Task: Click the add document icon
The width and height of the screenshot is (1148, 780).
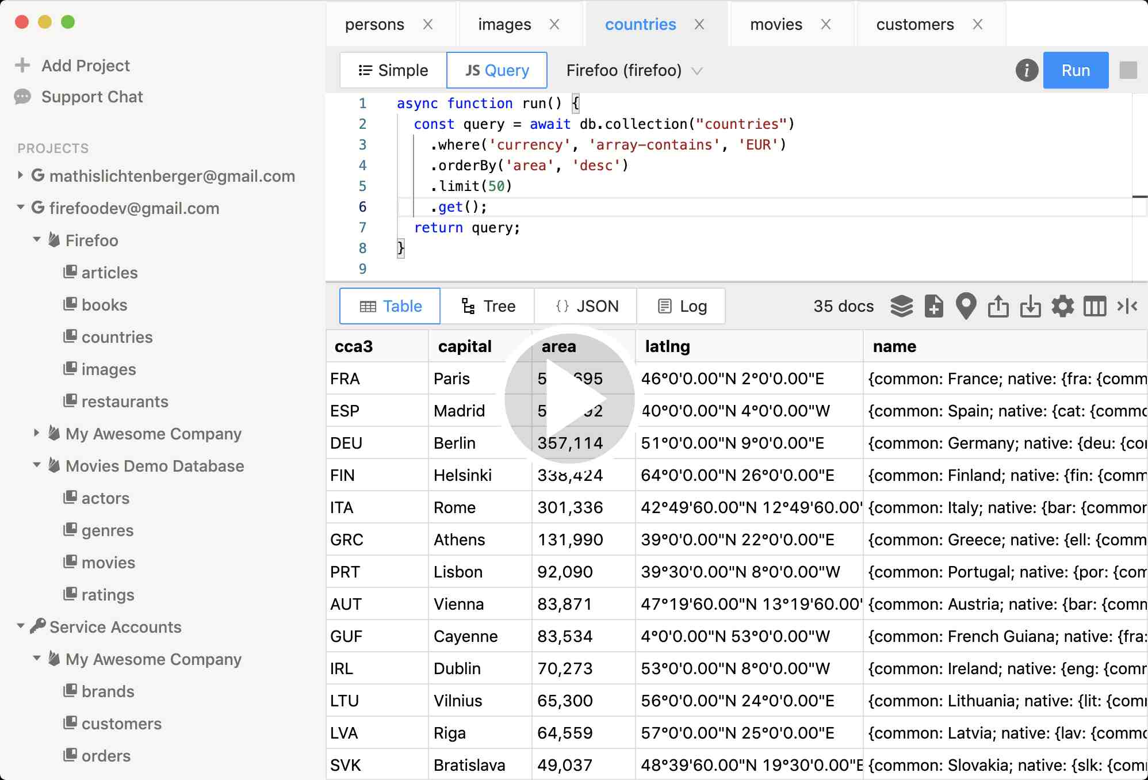Action: pos(933,306)
